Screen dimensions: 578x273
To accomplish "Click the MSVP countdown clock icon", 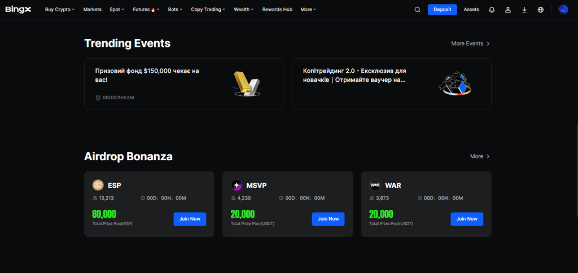I will pos(281,198).
